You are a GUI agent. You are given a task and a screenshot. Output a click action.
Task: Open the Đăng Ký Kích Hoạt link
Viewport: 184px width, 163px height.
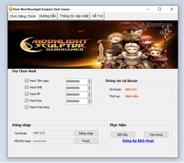[x=138, y=141]
